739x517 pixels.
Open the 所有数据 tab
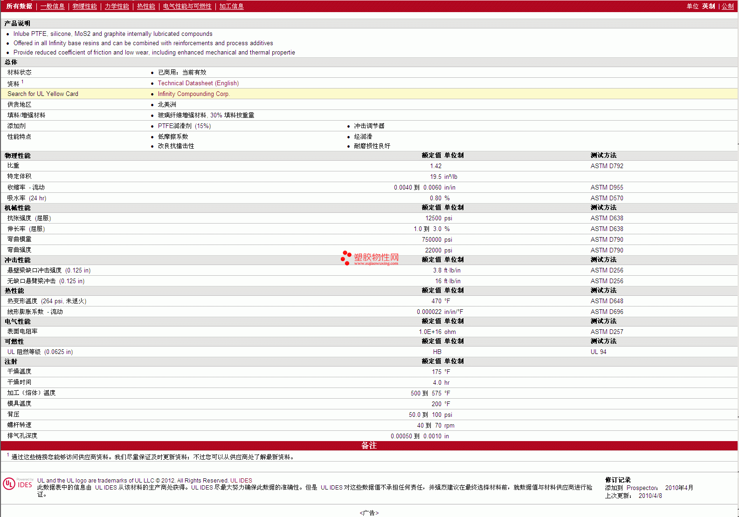click(x=19, y=7)
